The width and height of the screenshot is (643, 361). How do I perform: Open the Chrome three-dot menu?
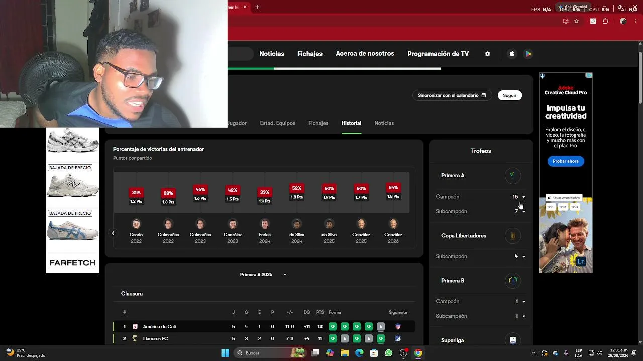[x=636, y=21]
